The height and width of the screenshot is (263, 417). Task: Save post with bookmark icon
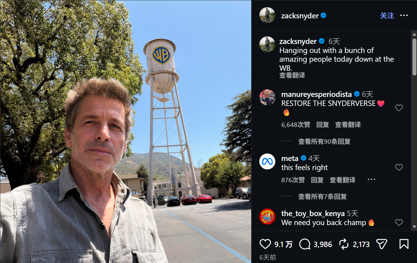pos(404,244)
